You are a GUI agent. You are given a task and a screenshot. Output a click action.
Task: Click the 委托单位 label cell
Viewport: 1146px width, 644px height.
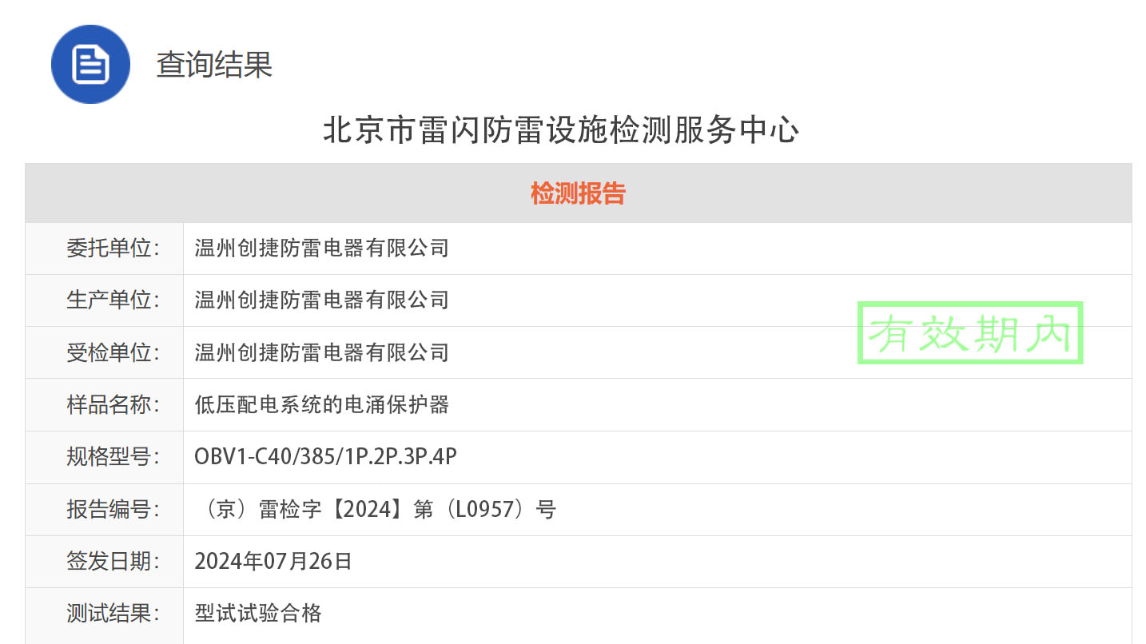coord(113,248)
